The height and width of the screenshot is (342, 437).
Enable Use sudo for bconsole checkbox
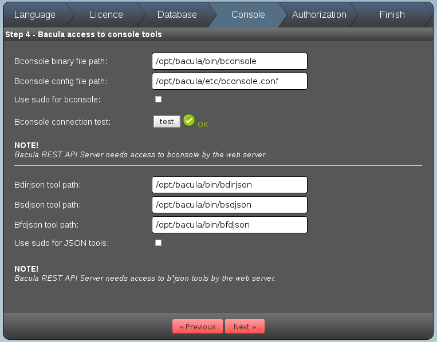(158, 100)
